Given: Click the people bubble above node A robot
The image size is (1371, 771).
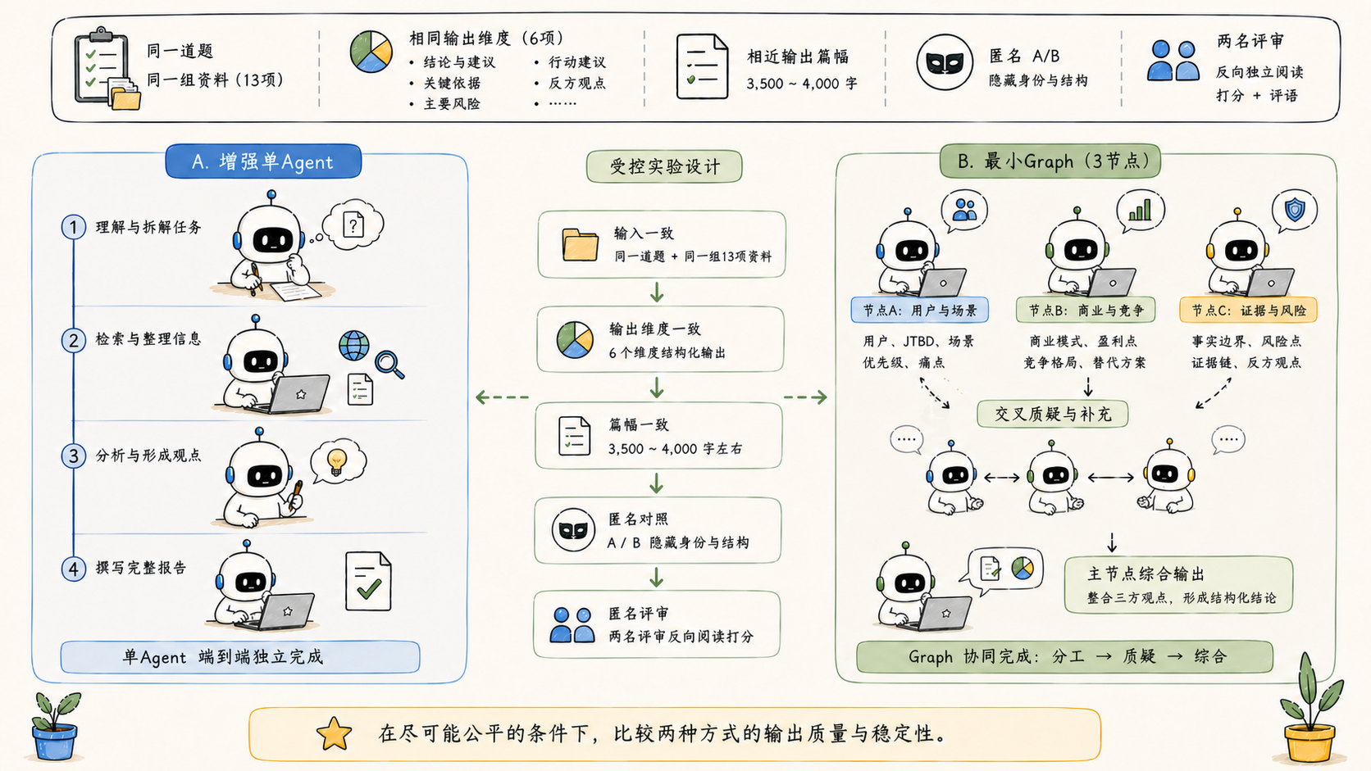Looking at the screenshot, I should click(964, 211).
